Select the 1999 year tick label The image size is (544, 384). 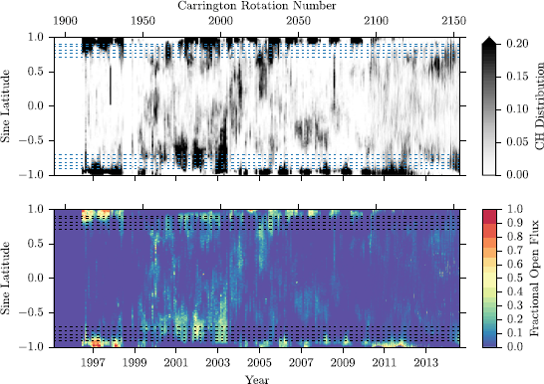pos(135,362)
